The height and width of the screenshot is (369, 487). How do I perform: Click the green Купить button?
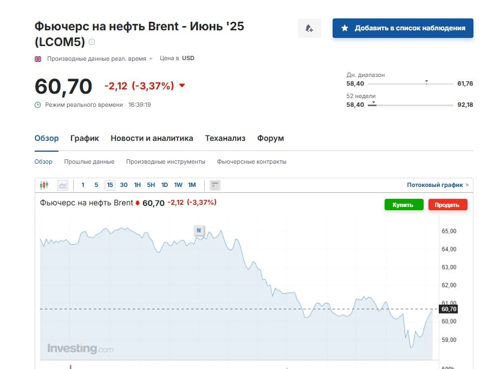point(404,205)
